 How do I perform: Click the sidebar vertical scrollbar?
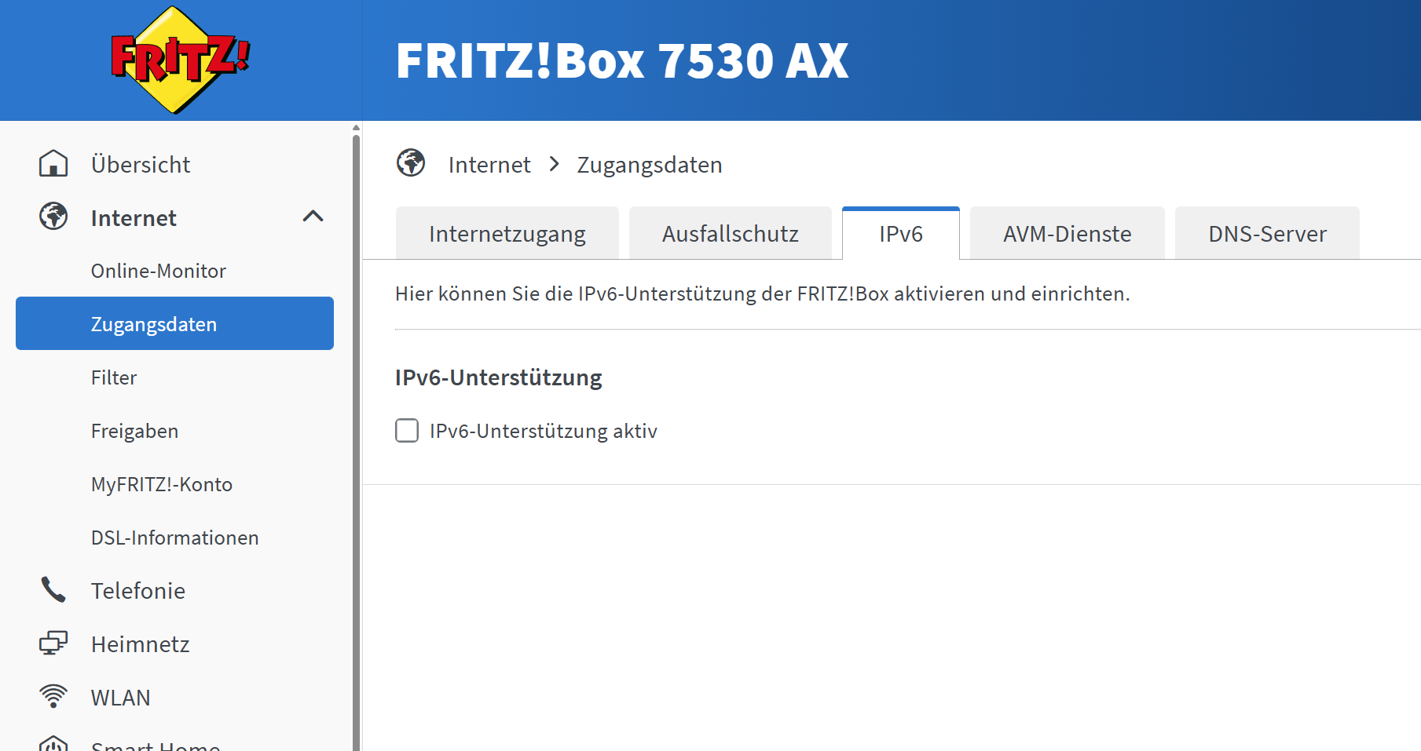356,439
